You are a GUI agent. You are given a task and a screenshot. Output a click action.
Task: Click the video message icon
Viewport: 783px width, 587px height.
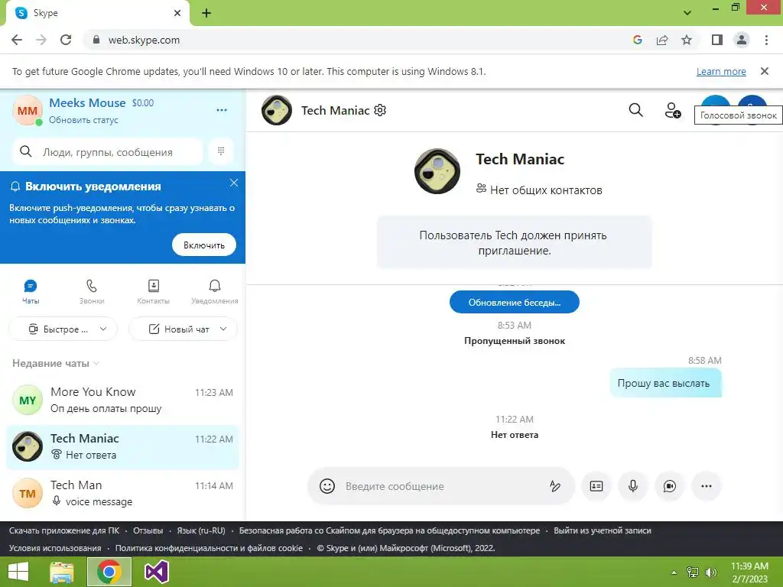tap(670, 486)
